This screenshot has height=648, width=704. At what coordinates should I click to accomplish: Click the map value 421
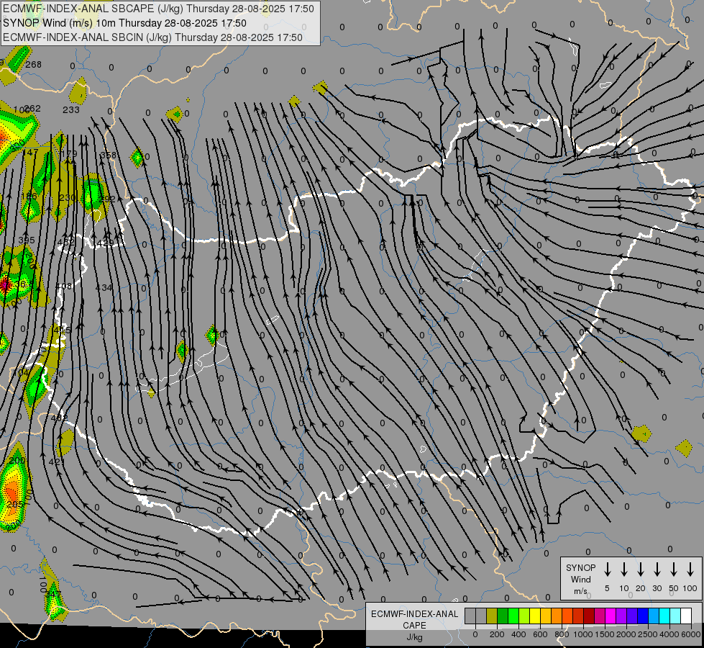(57, 462)
